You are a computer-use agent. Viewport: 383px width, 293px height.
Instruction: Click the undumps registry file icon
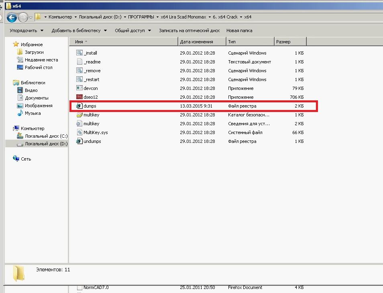tap(79, 141)
